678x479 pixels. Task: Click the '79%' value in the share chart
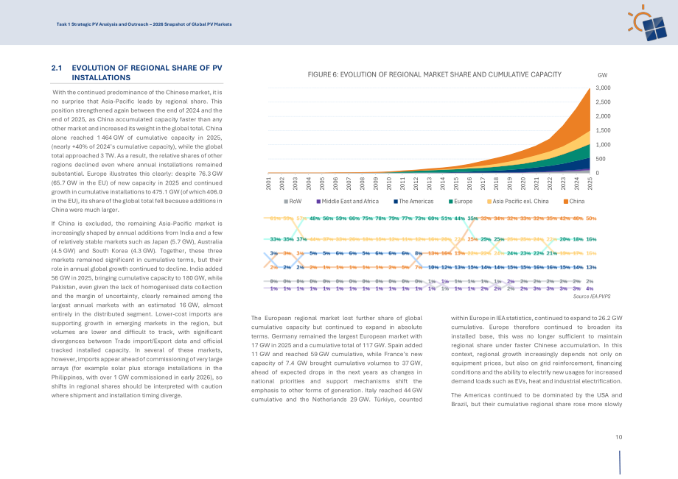(394, 219)
